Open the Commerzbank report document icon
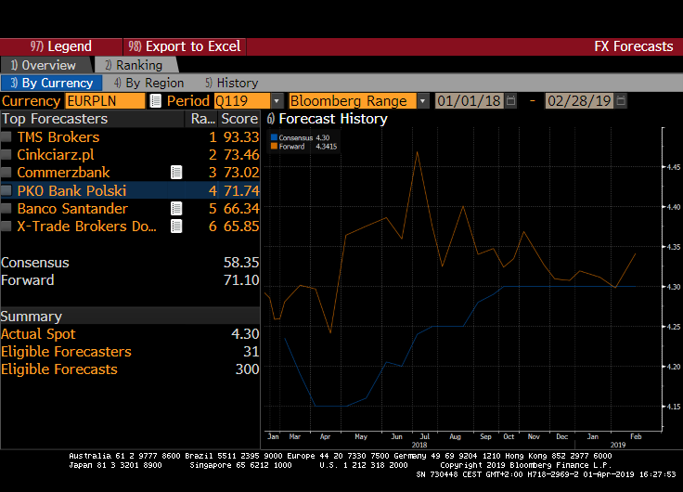This screenshot has height=492, width=683. click(x=176, y=173)
